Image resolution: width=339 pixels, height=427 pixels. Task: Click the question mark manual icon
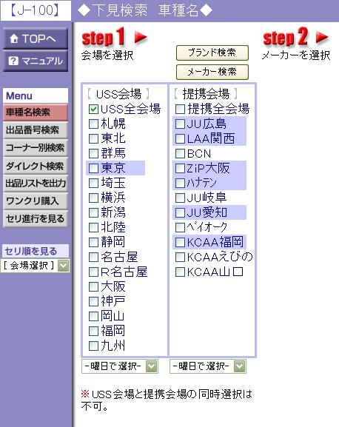click(x=13, y=61)
